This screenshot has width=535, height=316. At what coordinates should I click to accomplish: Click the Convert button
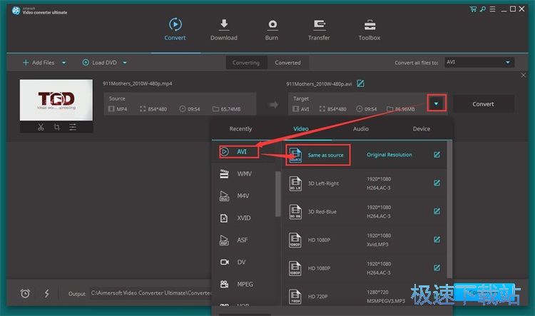point(483,103)
